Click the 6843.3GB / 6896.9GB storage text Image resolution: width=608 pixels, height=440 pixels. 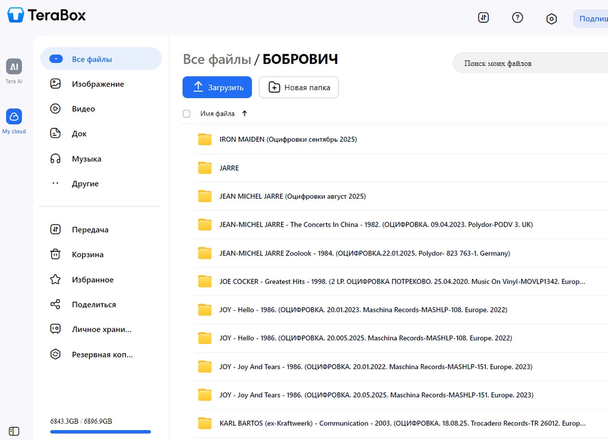click(81, 421)
